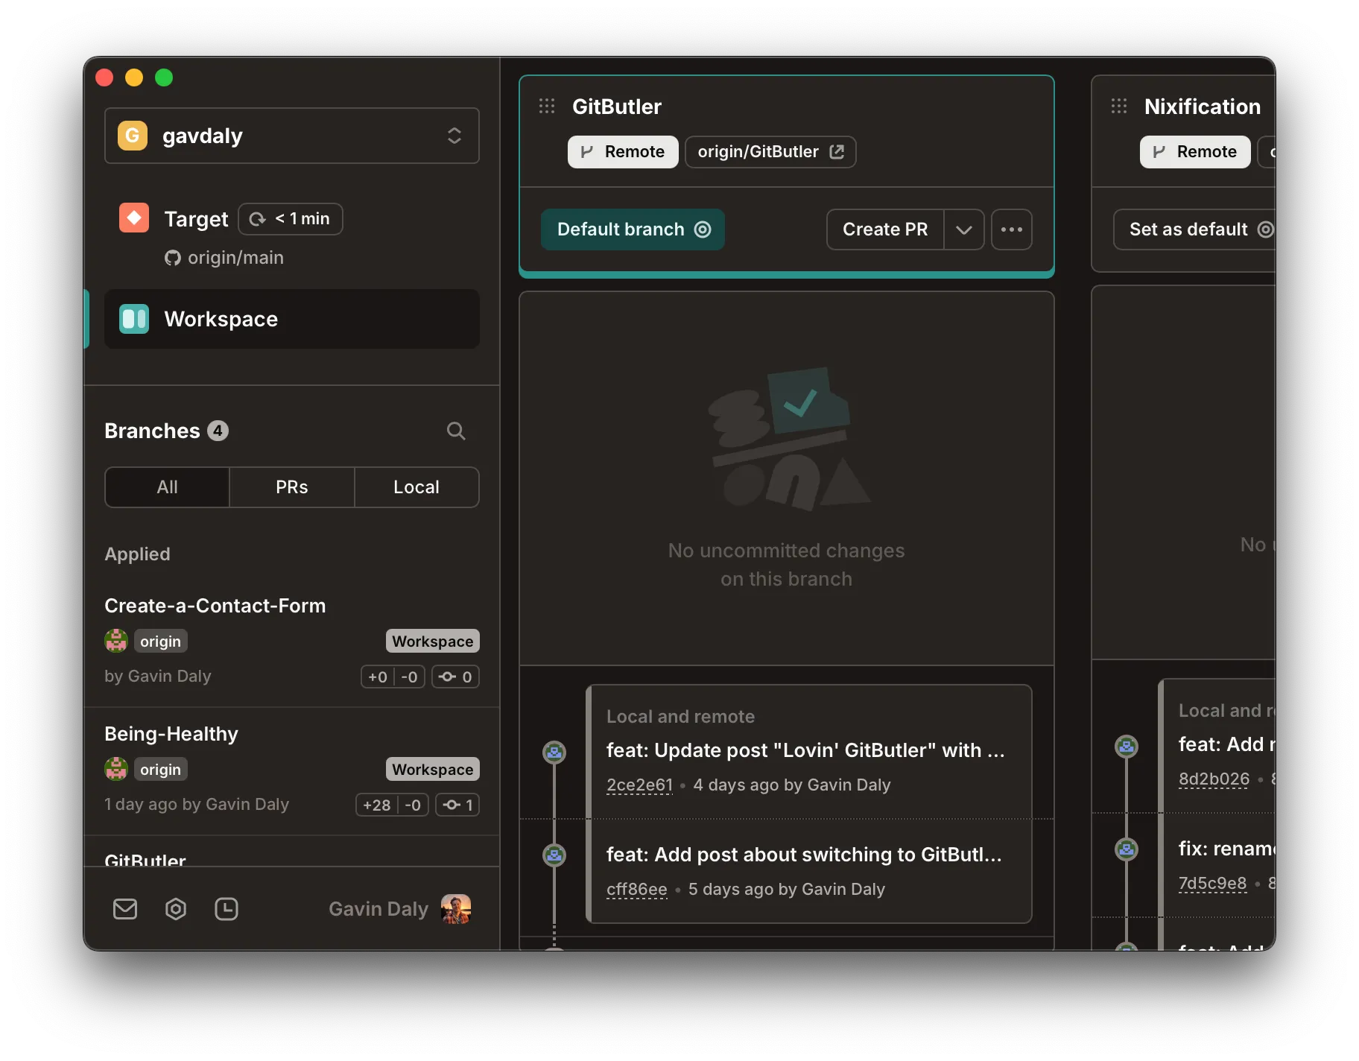Switch to the PRs branch tab
This screenshot has height=1061, width=1359.
(291, 487)
